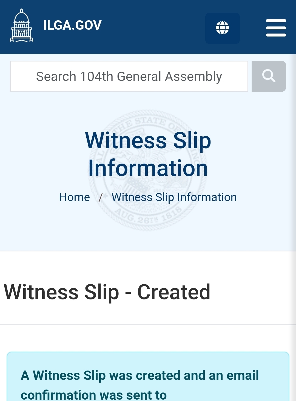This screenshot has width=296, height=401.
Task: Click 'Information' in the main banner title
Action: (x=148, y=168)
